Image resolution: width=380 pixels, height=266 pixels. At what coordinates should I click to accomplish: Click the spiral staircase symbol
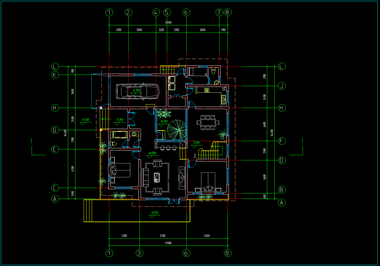[177, 129]
